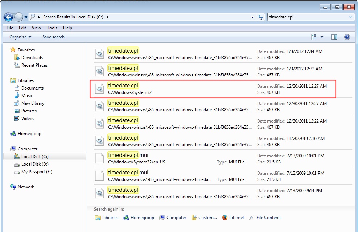Image resolution: width=358 pixels, height=232 pixels.
Task: Click the Favorites star icon
Action: click(13, 50)
